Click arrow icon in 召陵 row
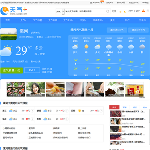 101,111
